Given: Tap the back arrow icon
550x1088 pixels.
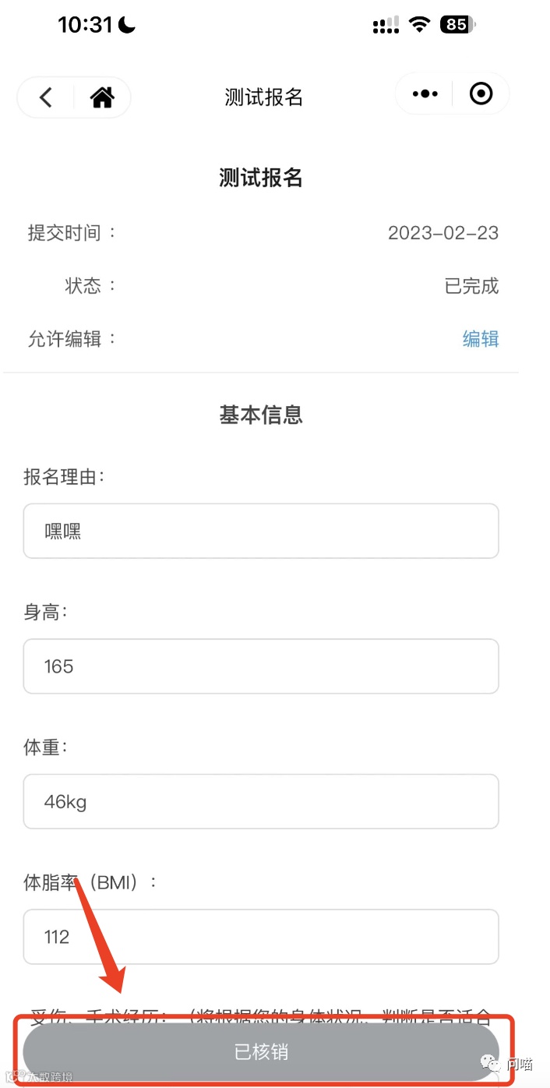Looking at the screenshot, I should click(47, 97).
